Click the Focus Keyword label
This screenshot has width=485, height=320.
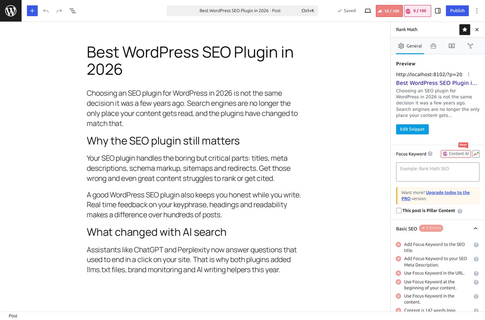411,154
